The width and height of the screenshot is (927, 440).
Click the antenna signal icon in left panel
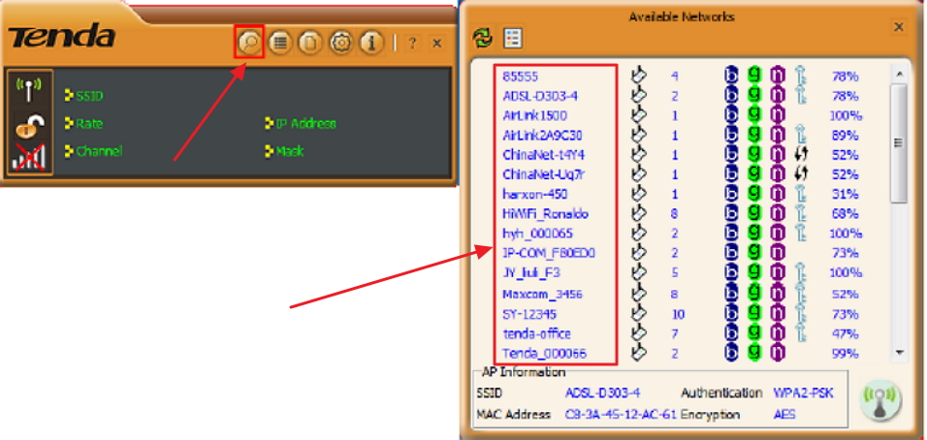click(x=29, y=89)
